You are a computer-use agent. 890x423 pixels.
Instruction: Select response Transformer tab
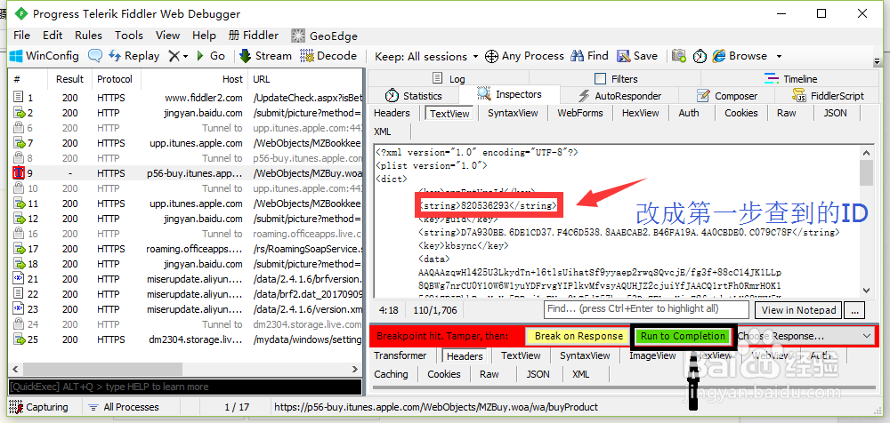(400, 355)
